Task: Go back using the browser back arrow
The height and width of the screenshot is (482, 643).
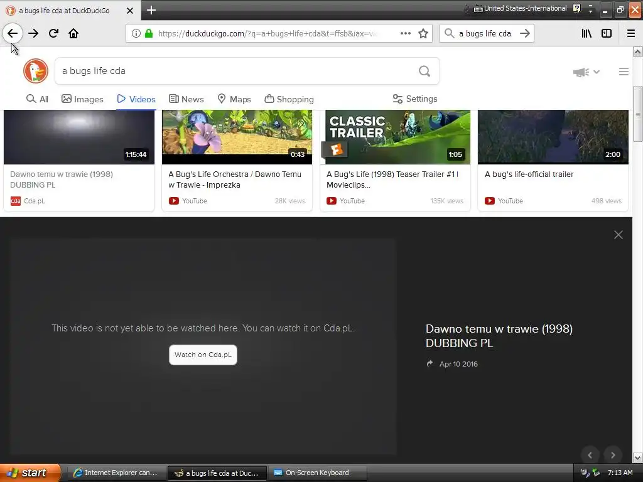Action: point(13,33)
